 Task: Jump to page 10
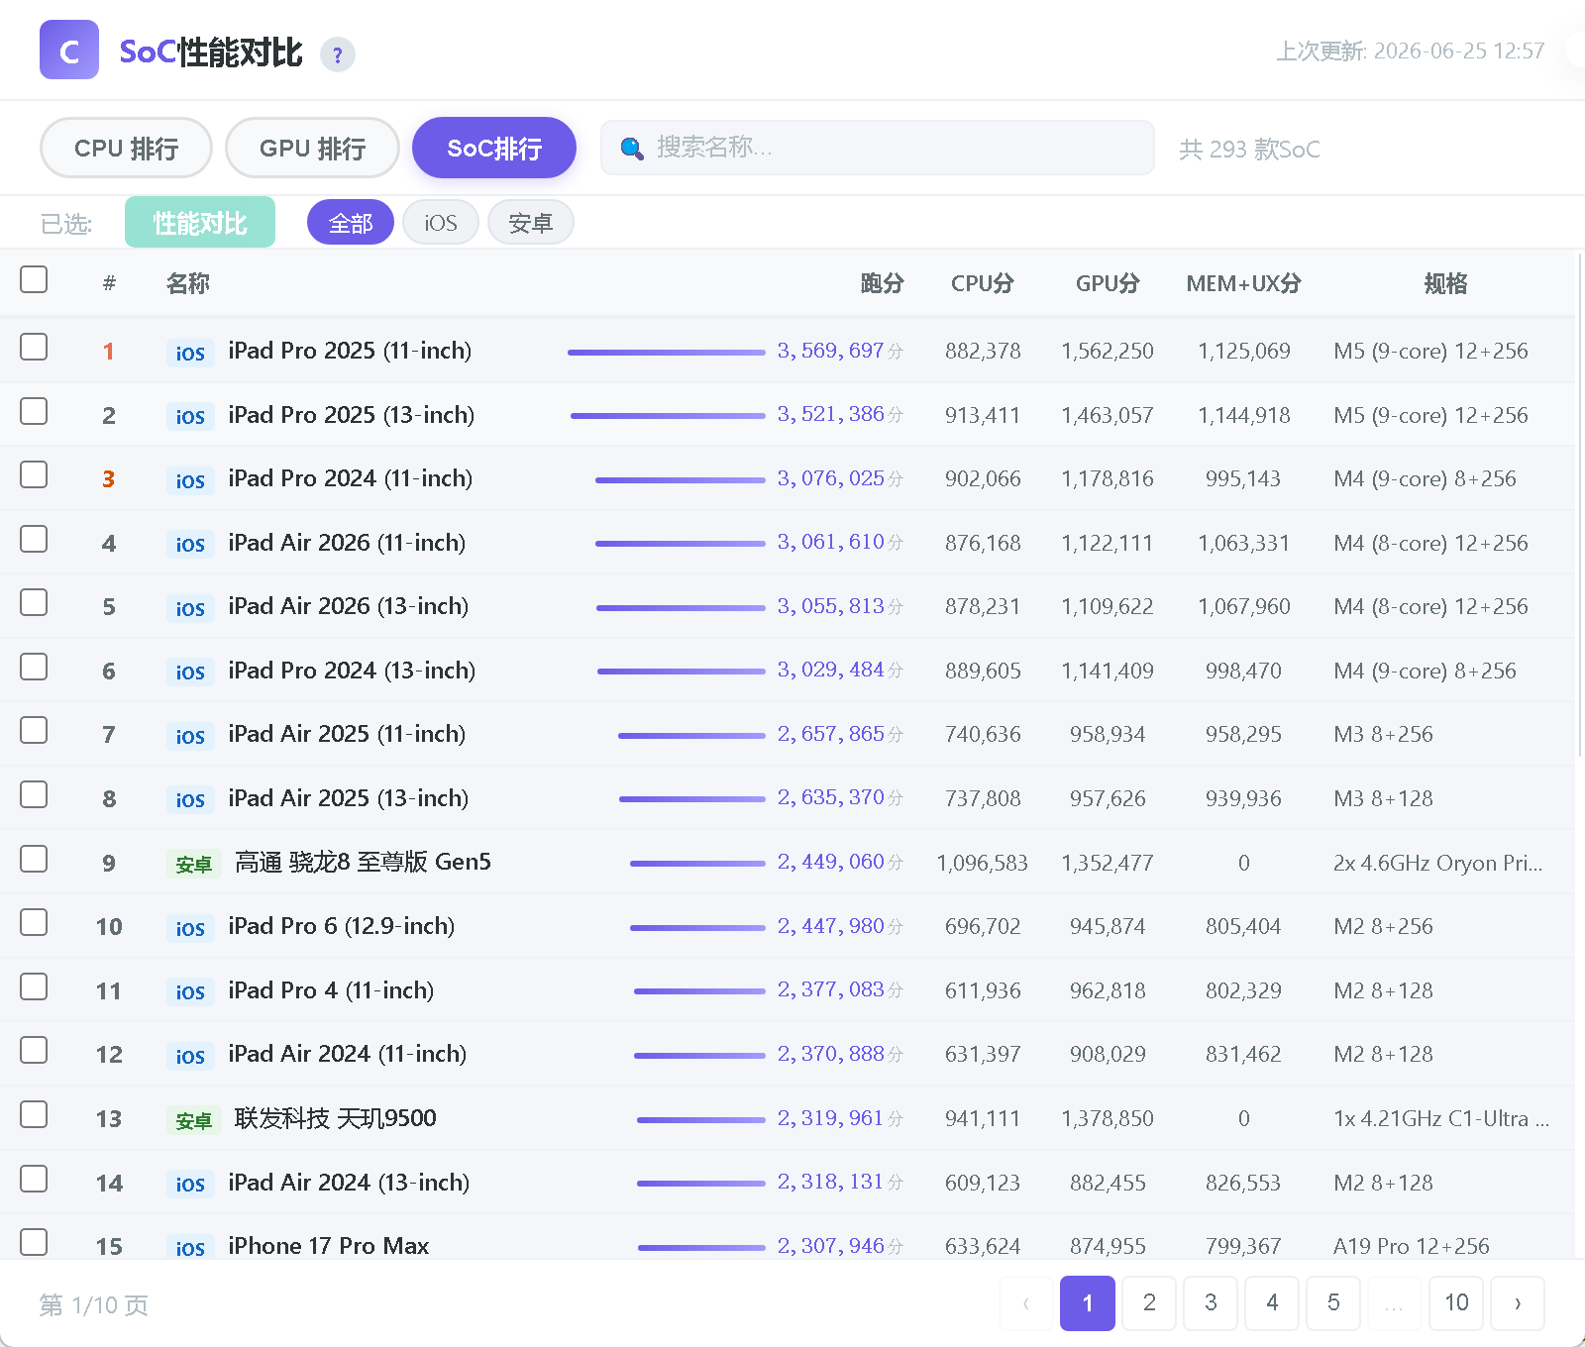coord(1456,1302)
